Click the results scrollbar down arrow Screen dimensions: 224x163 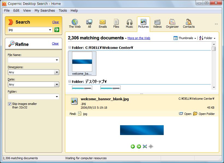[x=214, y=87]
